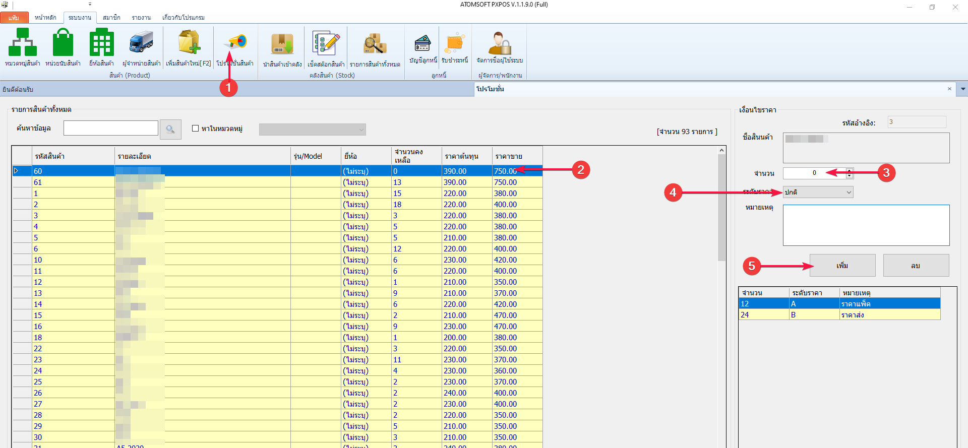Sort by the จำนวนคงเหลือ column header

pyautogui.click(x=417, y=156)
